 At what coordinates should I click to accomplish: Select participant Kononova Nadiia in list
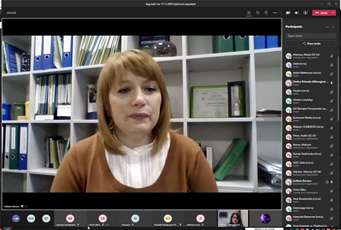coord(310,119)
